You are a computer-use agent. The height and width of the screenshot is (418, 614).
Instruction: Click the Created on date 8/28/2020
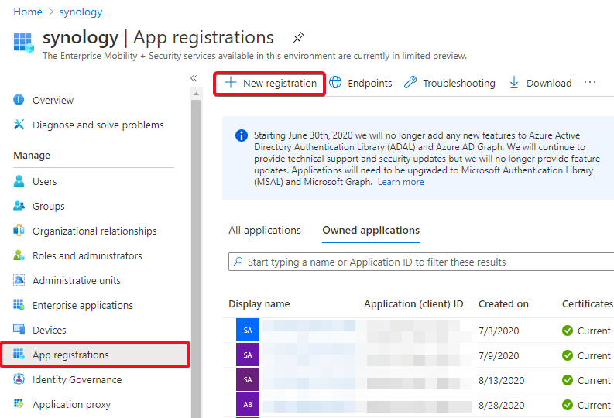[501, 405]
